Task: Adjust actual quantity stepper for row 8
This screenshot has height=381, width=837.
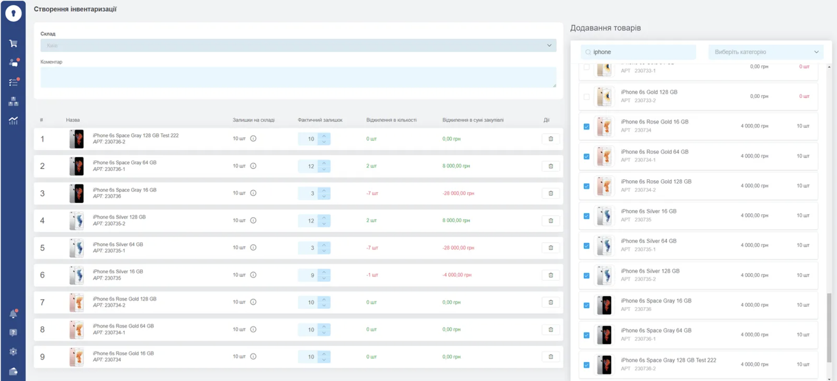Action: click(324, 329)
